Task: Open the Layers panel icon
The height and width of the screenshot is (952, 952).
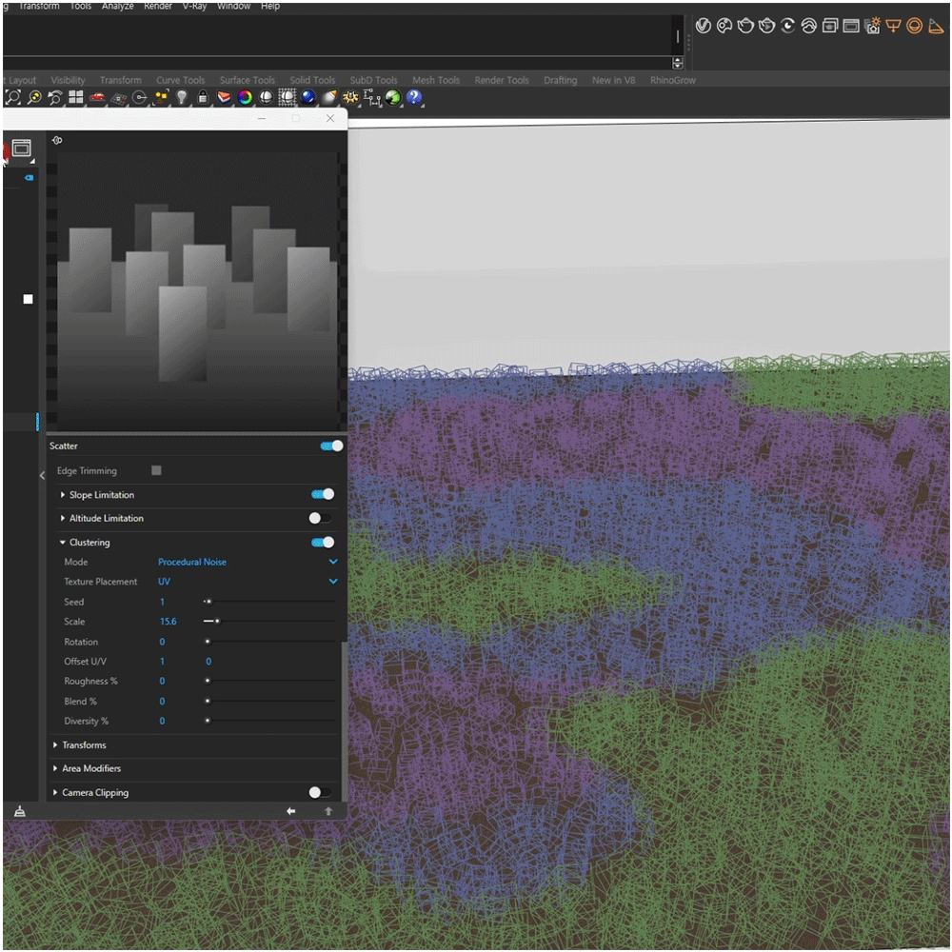Action: pyautogui.click(x=224, y=97)
